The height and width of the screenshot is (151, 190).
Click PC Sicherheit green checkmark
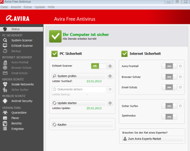pos(54,54)
